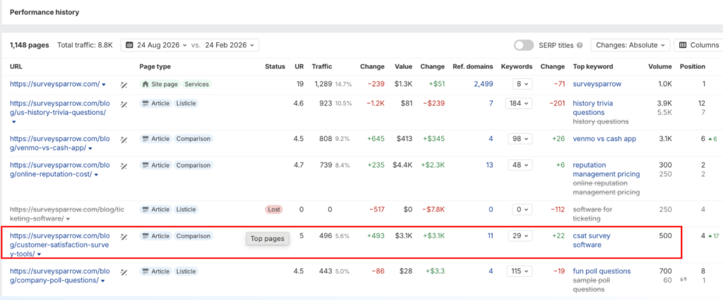The height and width of the screenshot is (300, 723).
Task: Open the venmo-vs-cash-app URL
Action: click(x=60, y=143)
